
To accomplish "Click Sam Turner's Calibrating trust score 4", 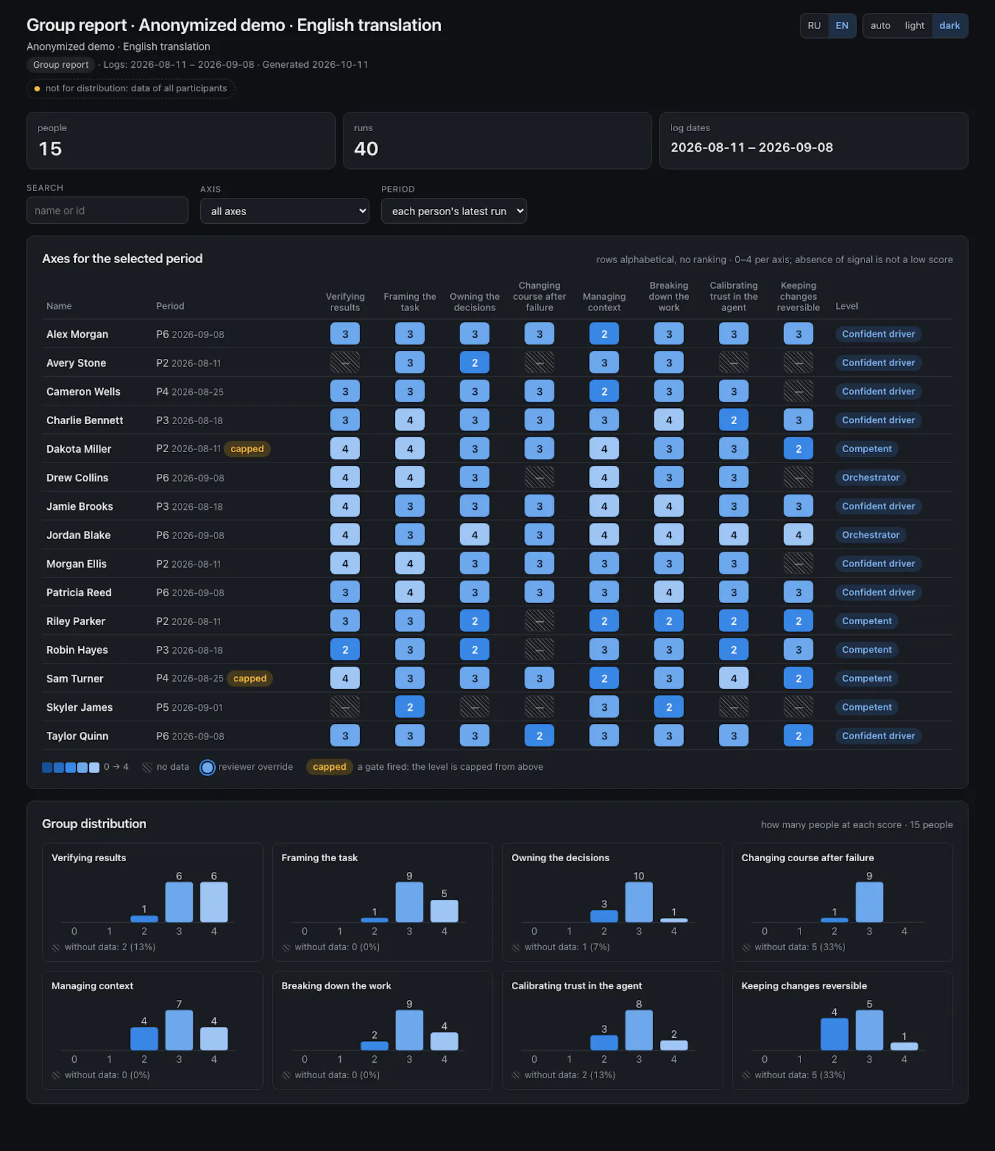I will click(x=734, y=678).
